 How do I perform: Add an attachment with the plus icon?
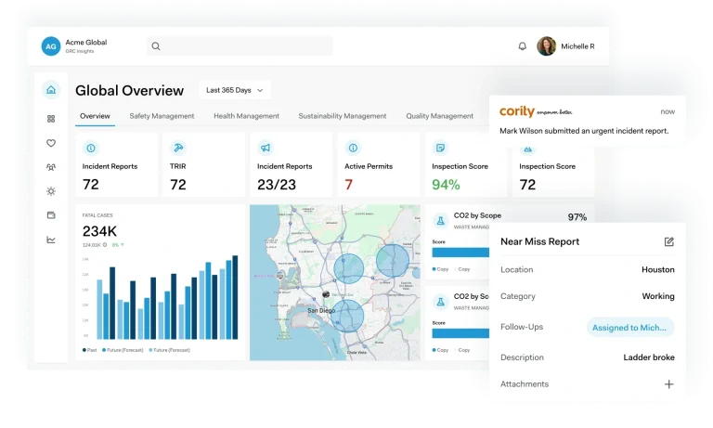[668, 384]
